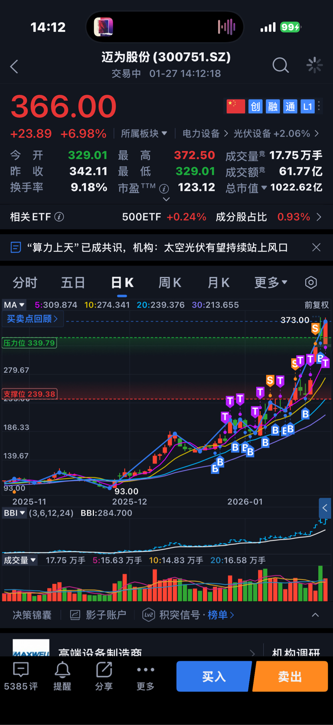Screen dimensions: 333x725
Task: Open 光伏设备 +2.06% sector link
Action: [x=276, y=133]
